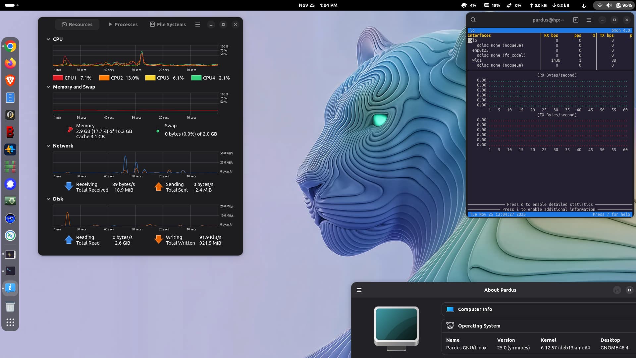Switch to the Processes tab

[x=123, y=25]
